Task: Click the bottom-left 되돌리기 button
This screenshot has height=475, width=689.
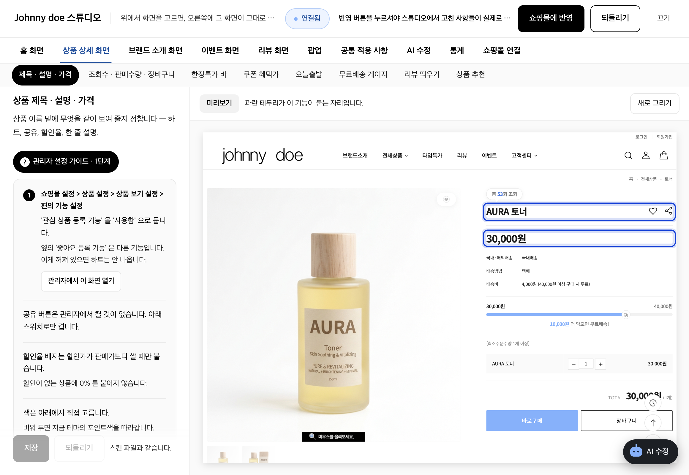Action: pos(79,448)
